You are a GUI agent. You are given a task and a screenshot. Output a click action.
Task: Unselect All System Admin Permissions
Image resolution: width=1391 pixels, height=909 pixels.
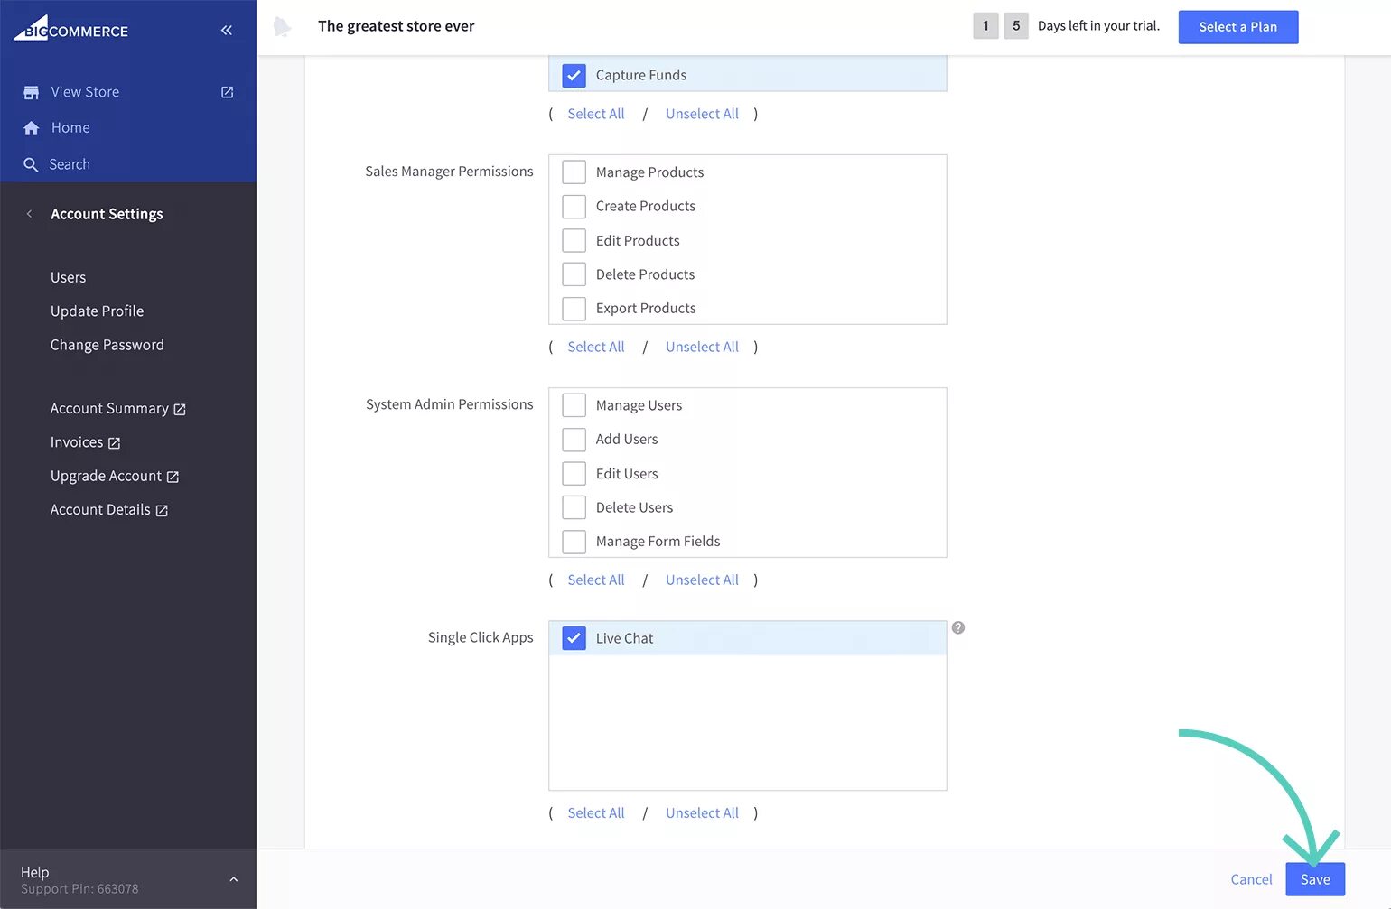click(x=702, y=580)
